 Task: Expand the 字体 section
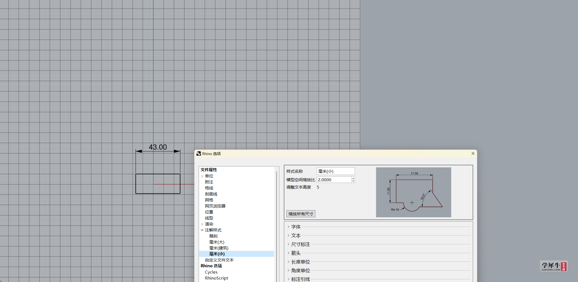(x=288, y=227)
